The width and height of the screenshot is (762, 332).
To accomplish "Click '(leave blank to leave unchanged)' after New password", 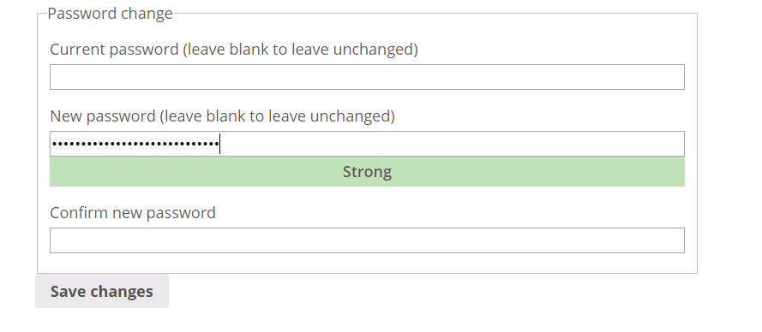I will click(277, 116).
